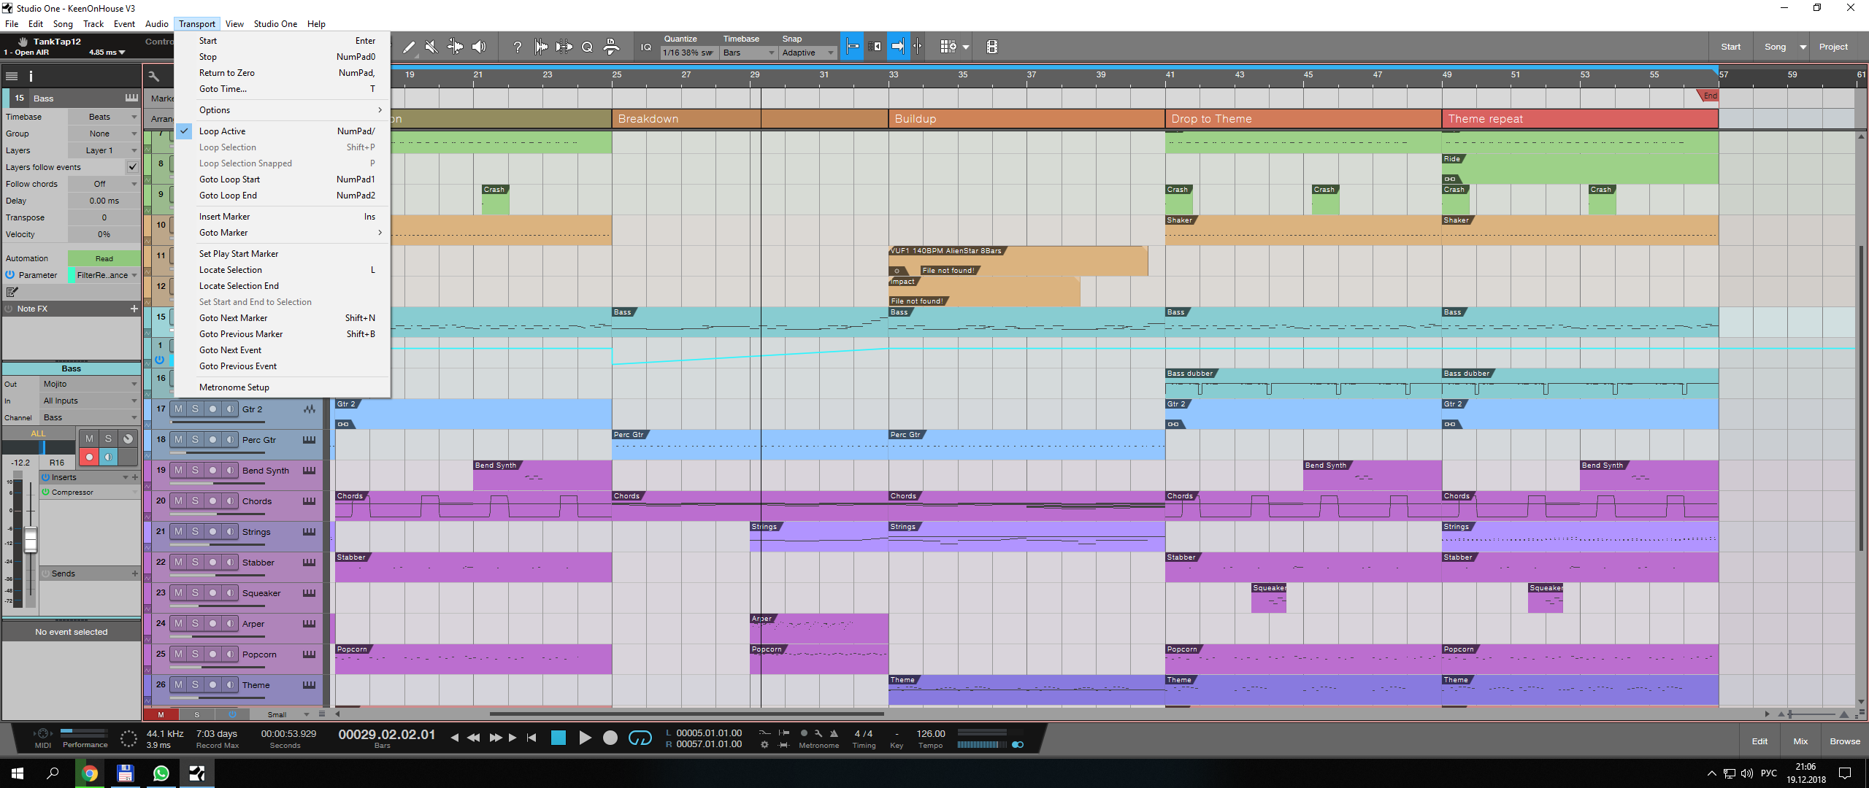Select Return to Zero menu entry
Viewport: 1869px width, 788px height.
[226, 73]
